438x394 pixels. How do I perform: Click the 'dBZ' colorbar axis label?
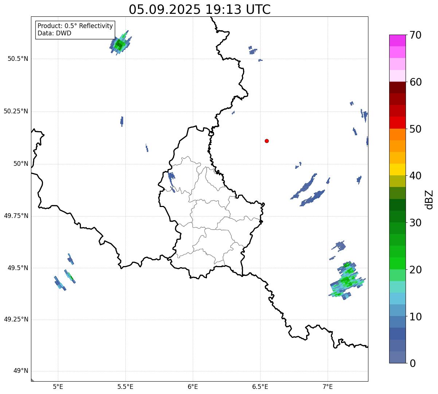pyautogui.click(x=429, y=199)
